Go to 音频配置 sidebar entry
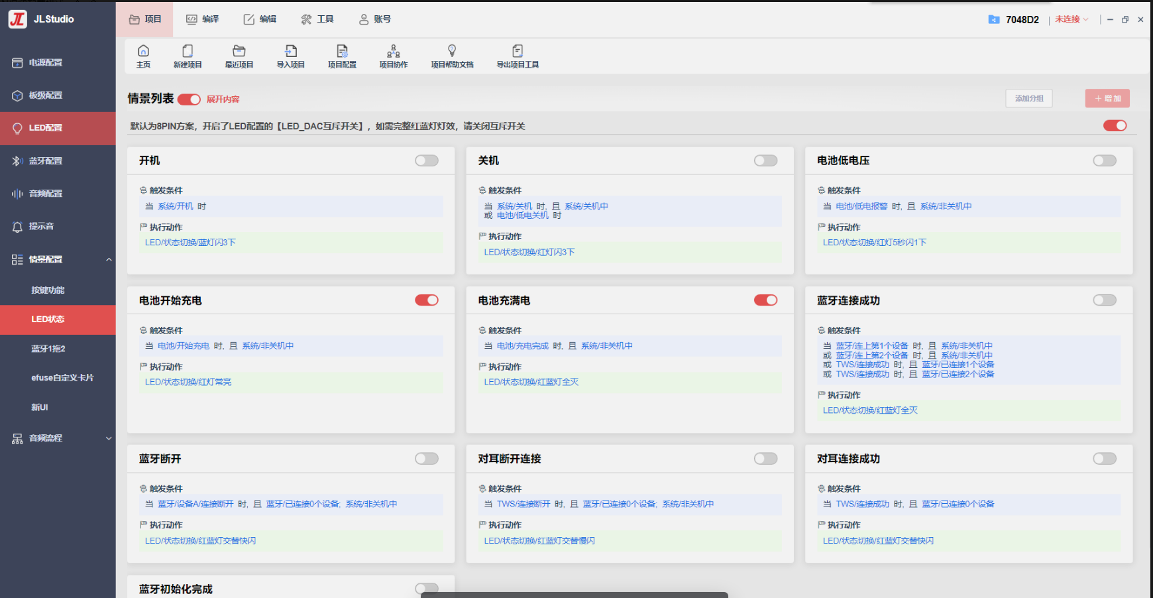 click(x=58, y=194)
